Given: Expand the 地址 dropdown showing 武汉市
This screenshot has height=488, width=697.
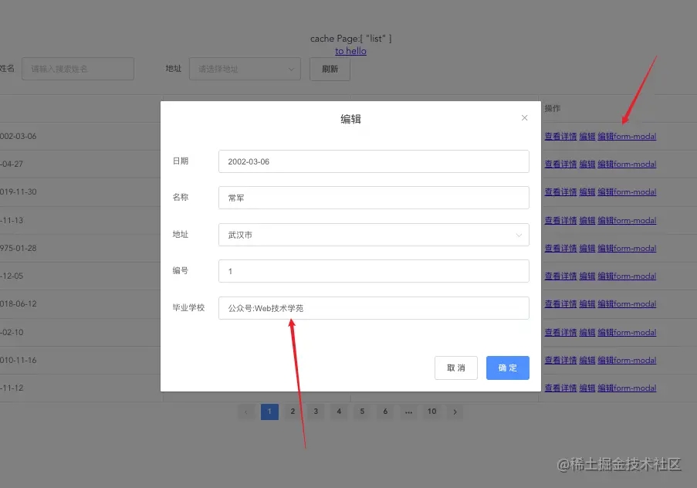Looking at the screenshot, I should pos(374,235).
